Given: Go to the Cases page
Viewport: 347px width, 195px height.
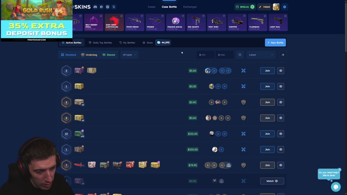Looking at the screenshot, I should click(x=152, y=7).
